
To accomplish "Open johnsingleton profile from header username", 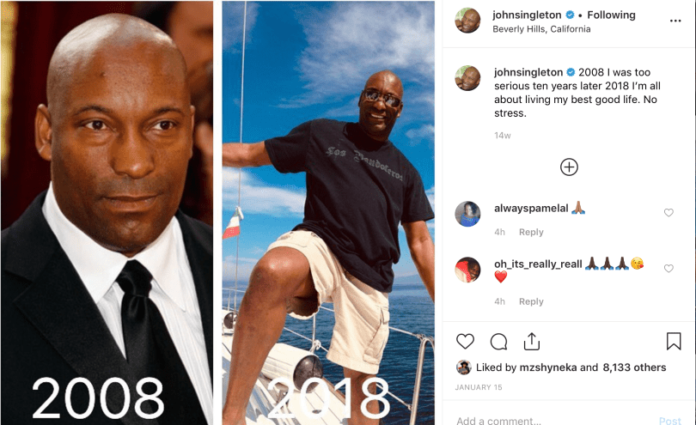I will [x=527, y=15].
